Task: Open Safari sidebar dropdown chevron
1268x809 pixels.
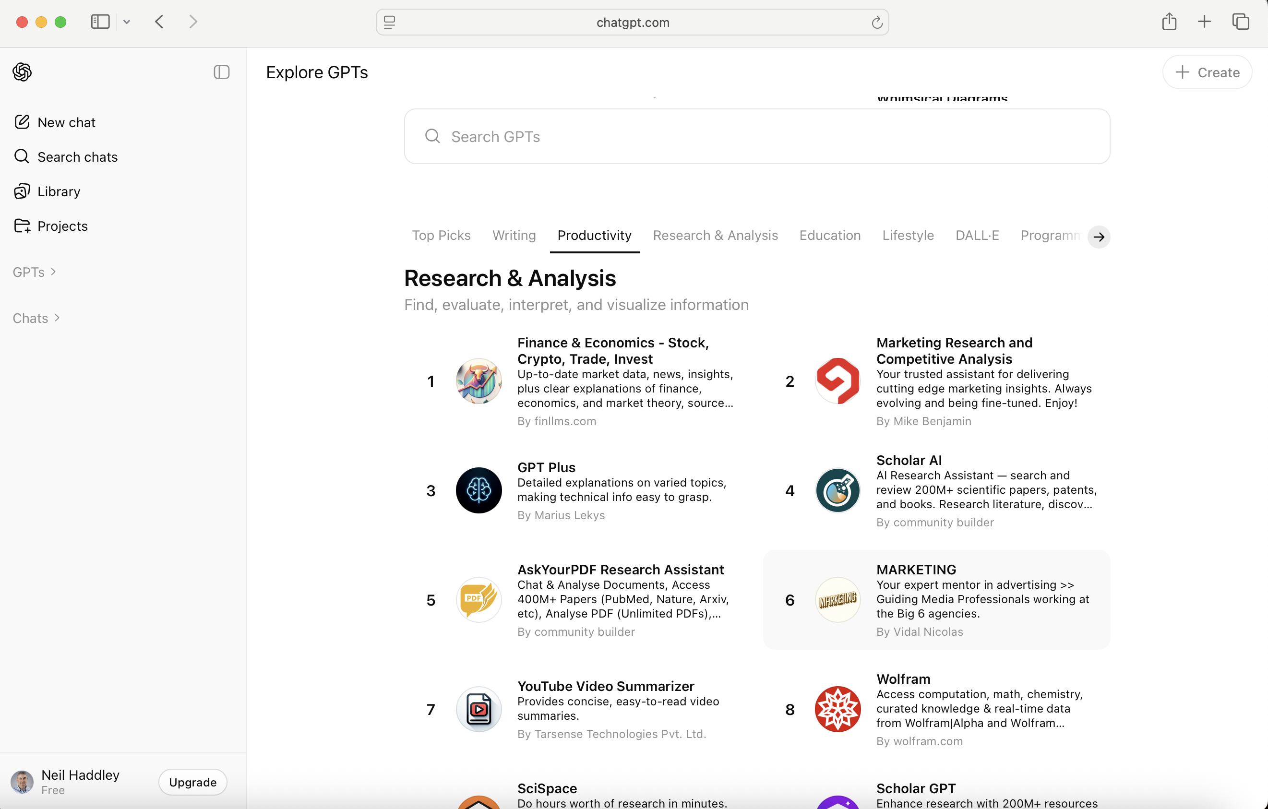Action: [x=126, y=22]
